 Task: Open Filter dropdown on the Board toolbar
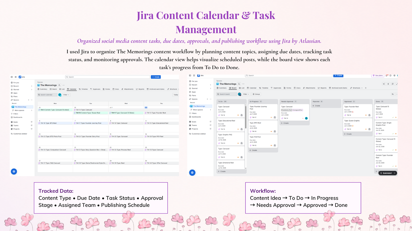[246, 94]
